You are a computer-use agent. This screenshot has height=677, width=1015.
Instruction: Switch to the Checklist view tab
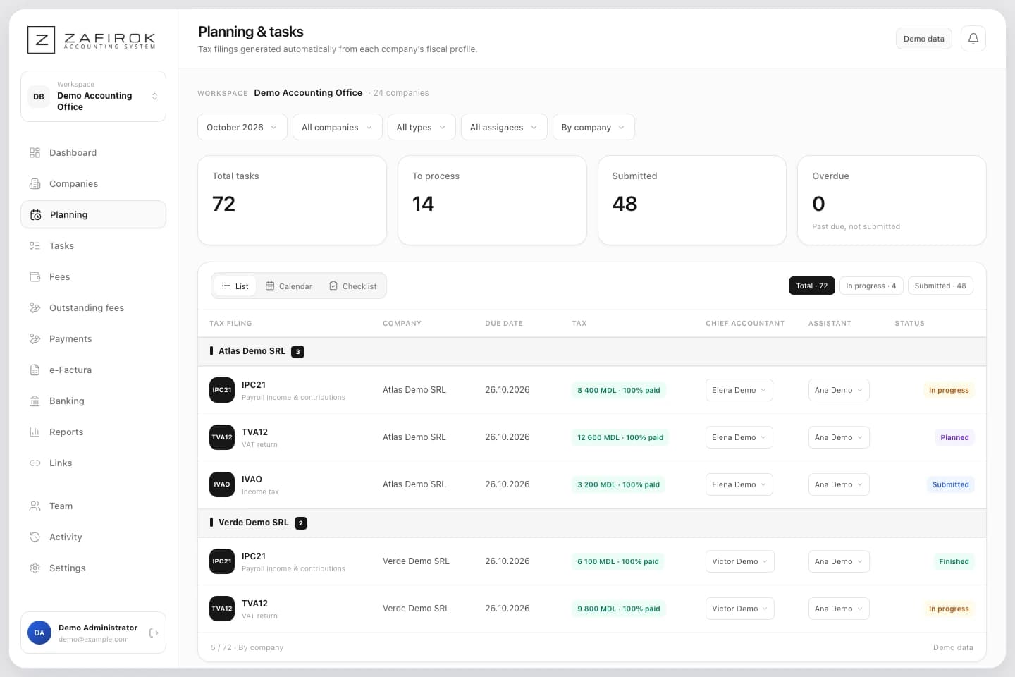pyautogui.click(x=353, y=286)
